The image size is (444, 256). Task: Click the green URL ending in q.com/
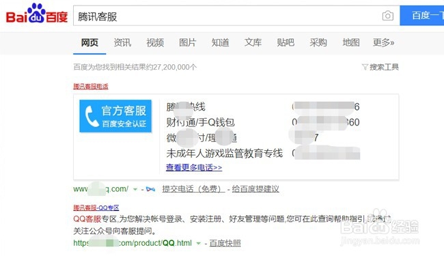[101, 189]
